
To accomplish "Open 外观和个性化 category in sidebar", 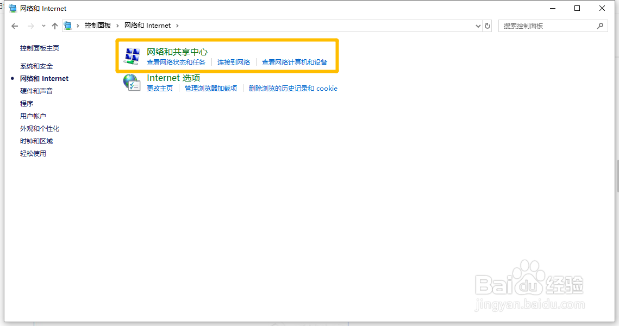I will 40,129.
